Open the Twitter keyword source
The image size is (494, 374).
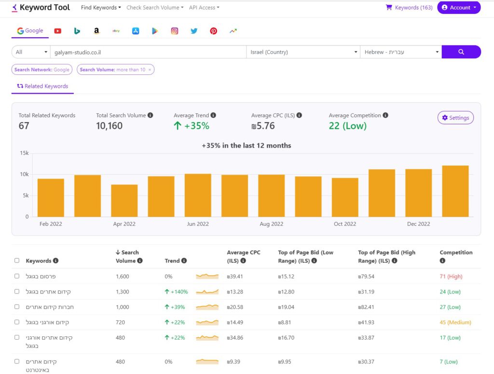click(x=194, y=31)
